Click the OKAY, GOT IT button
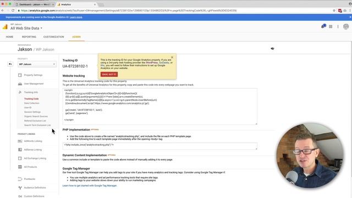This screenshot has height=198, width=352. tap(109, 74)
